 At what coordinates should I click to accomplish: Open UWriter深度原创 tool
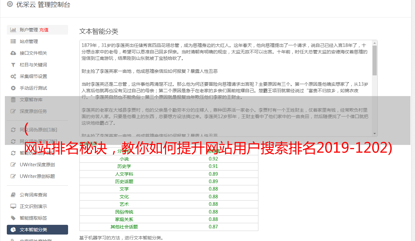pos(37,165)
